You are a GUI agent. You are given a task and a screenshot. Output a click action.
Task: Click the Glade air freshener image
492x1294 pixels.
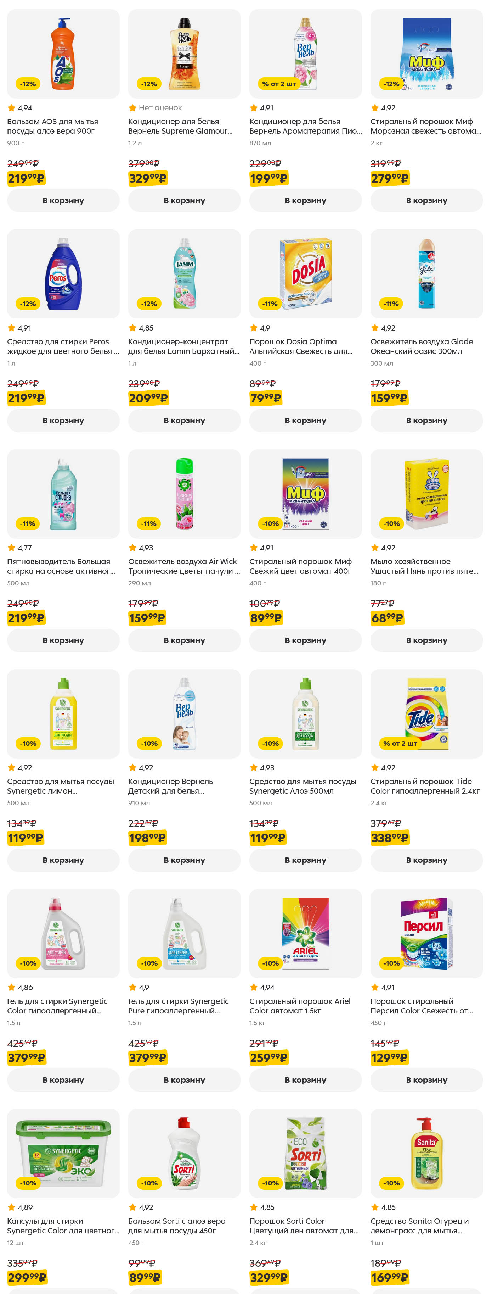pyautogui.click(x=426, y=273)
